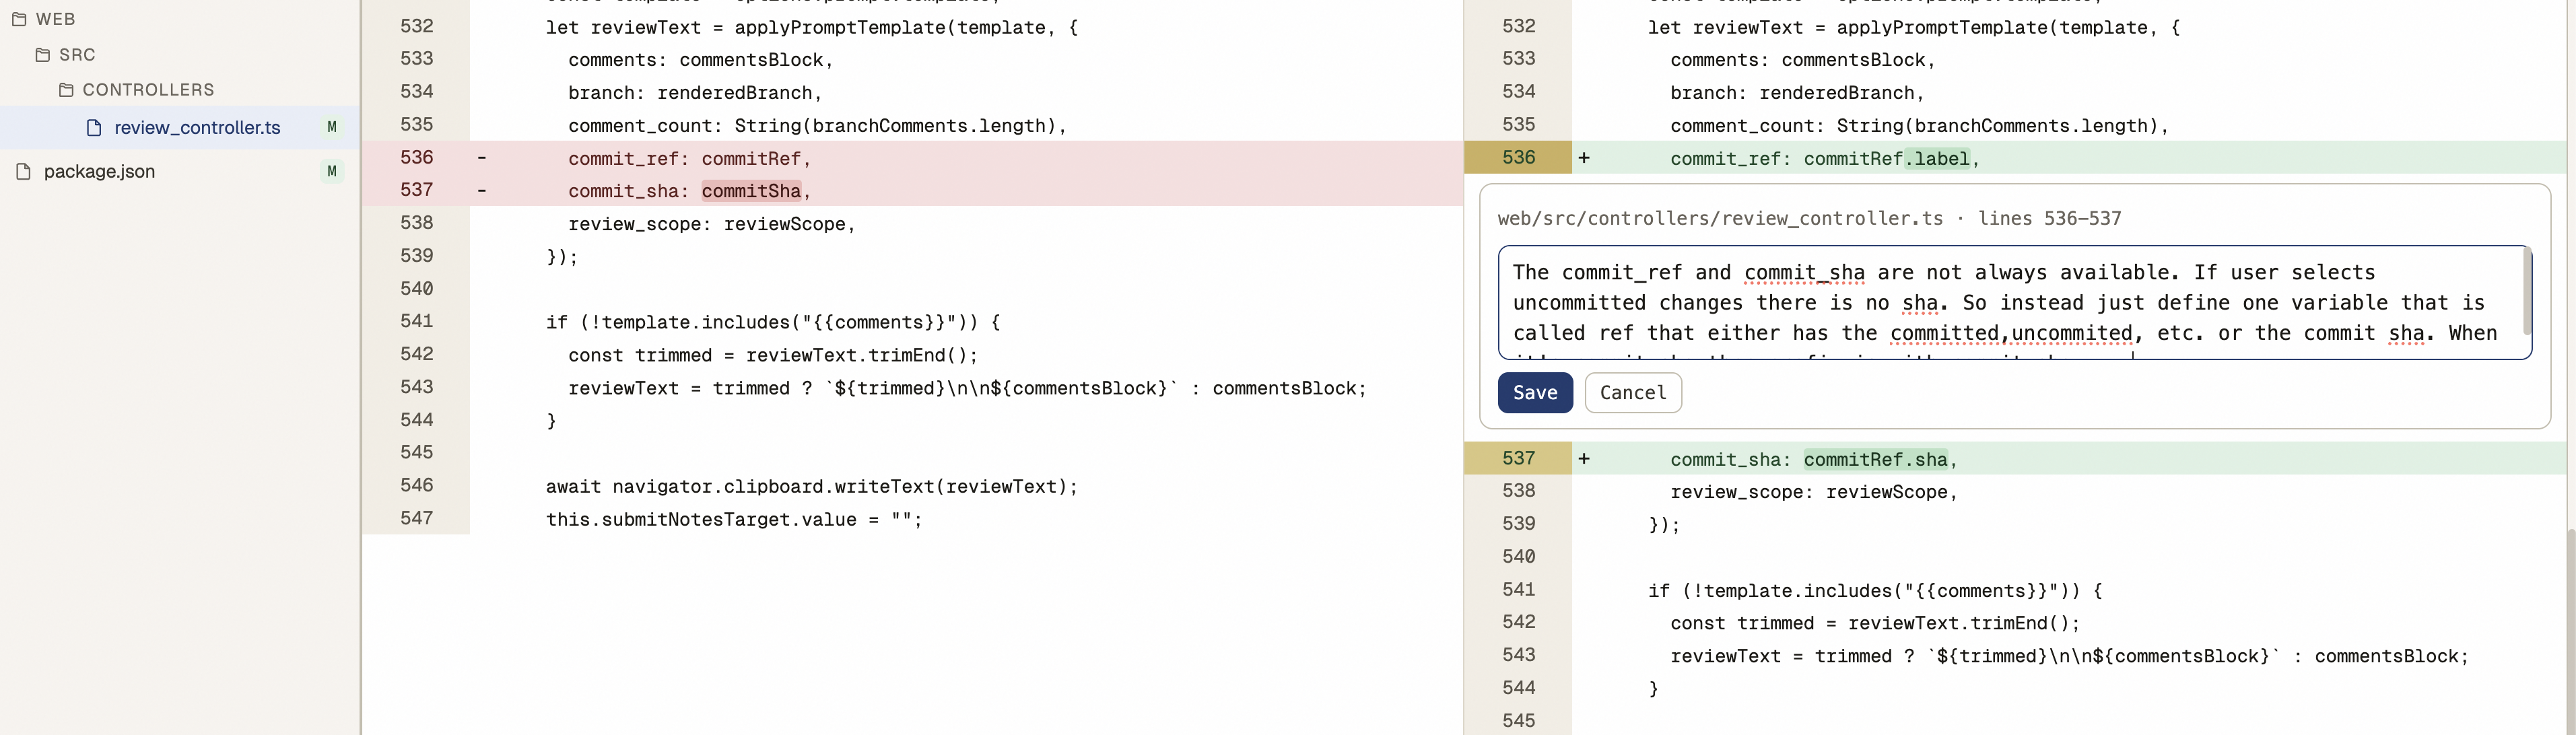Save the review comment
The width and height of the screenshot is (2576, 735).
point(1535,393)
